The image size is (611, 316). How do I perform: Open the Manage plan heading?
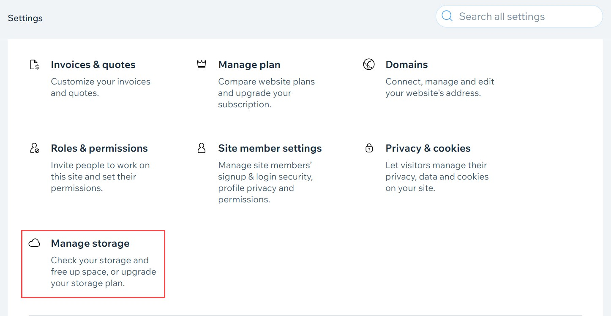249,65
